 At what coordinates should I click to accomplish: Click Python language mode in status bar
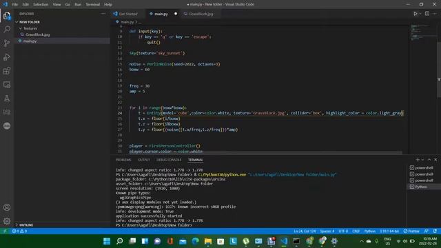[x=370, y=231]
